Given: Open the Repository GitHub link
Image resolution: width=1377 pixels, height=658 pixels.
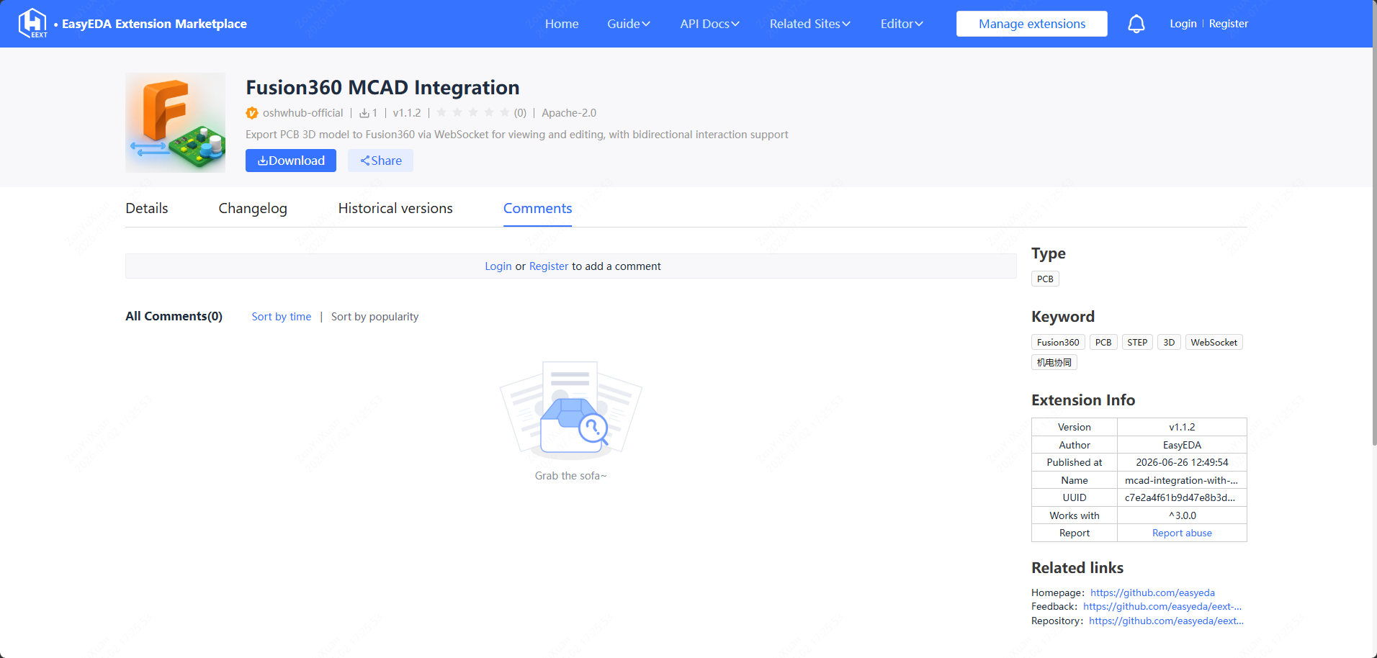Looking at the screenshot, I should click(1166, 621).
